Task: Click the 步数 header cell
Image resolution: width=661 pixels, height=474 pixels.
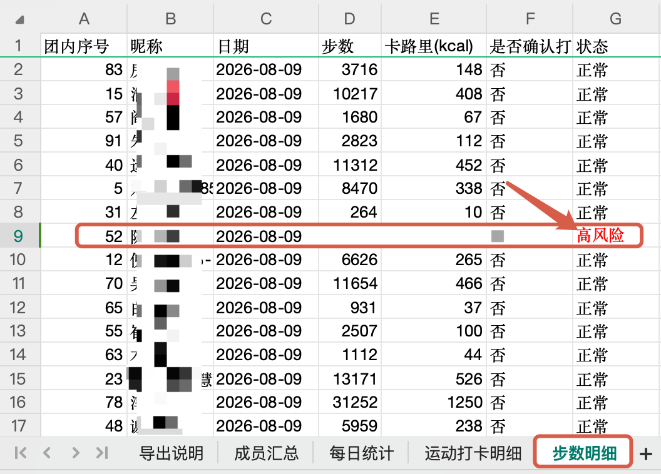Action: [x=349, y=46]
